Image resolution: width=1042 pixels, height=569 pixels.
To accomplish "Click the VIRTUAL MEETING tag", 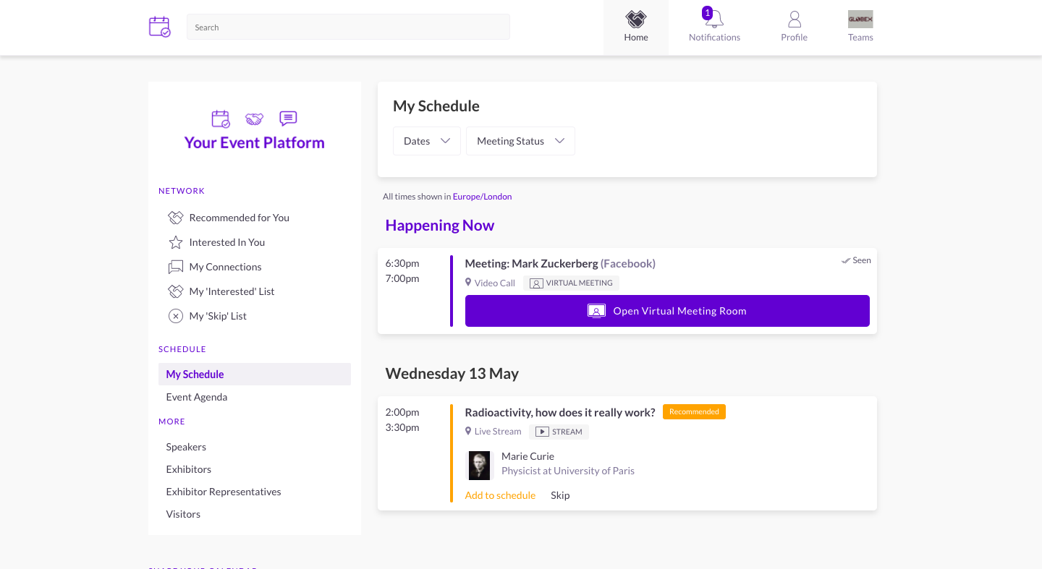I will coord(572,283).
